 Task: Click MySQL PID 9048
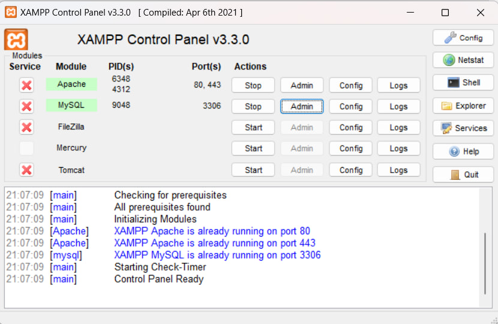click(121, 105)
